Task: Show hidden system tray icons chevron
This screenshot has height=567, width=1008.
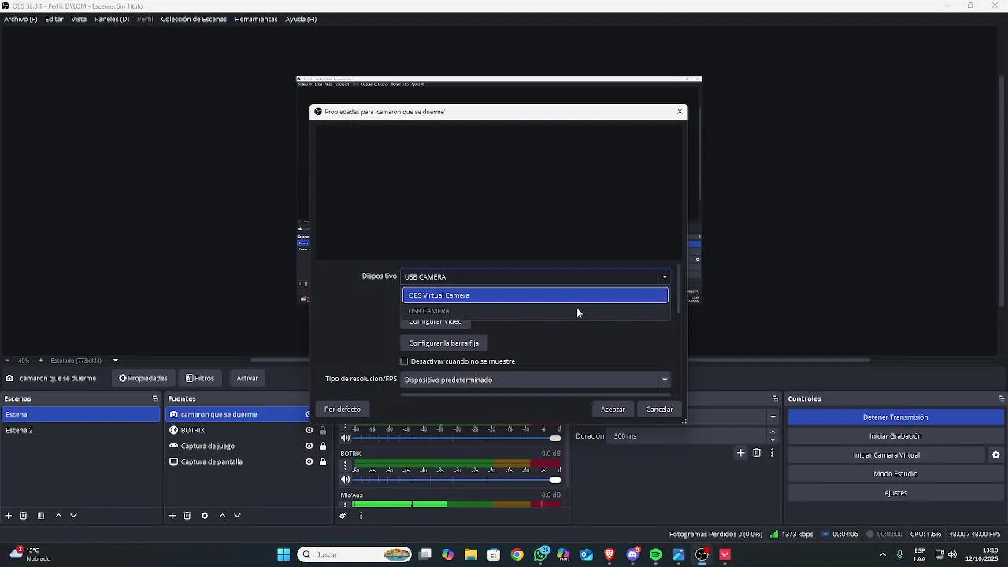Action: coord(883,554)
